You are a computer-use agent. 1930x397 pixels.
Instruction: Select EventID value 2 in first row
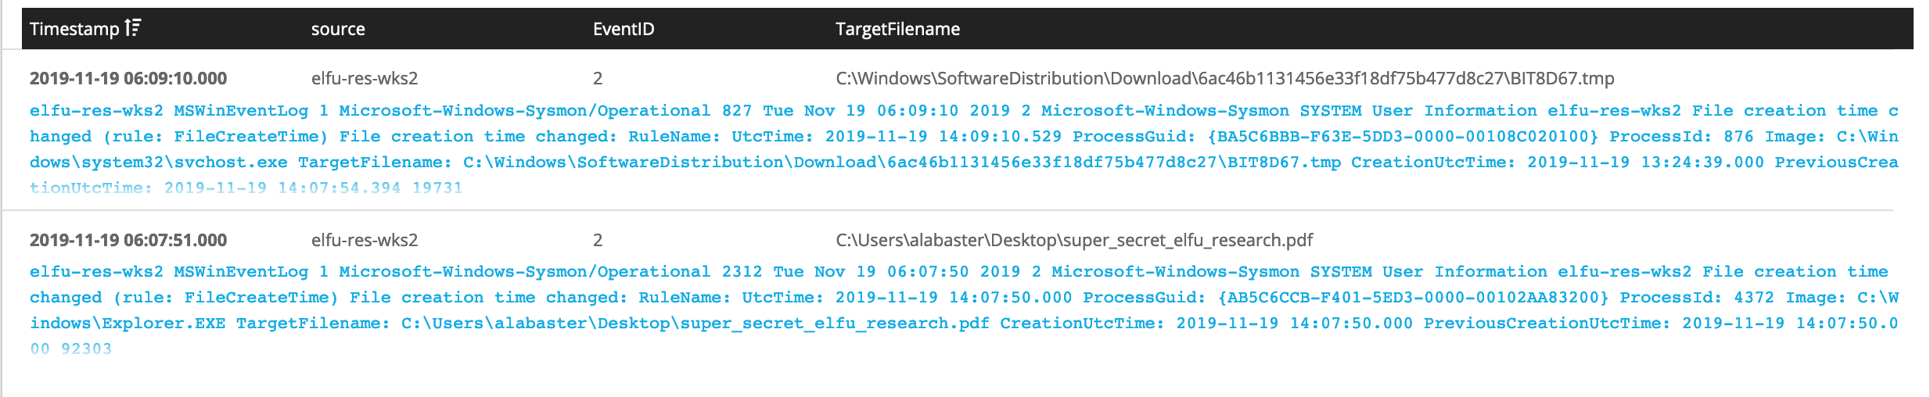[x=598, y=78]
